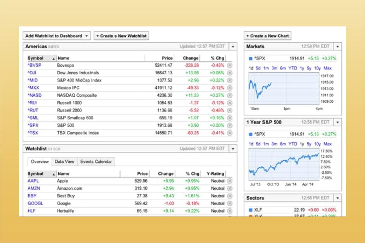
Task: Sort Americas table by Symbol column
Action: tap(41, 58)
